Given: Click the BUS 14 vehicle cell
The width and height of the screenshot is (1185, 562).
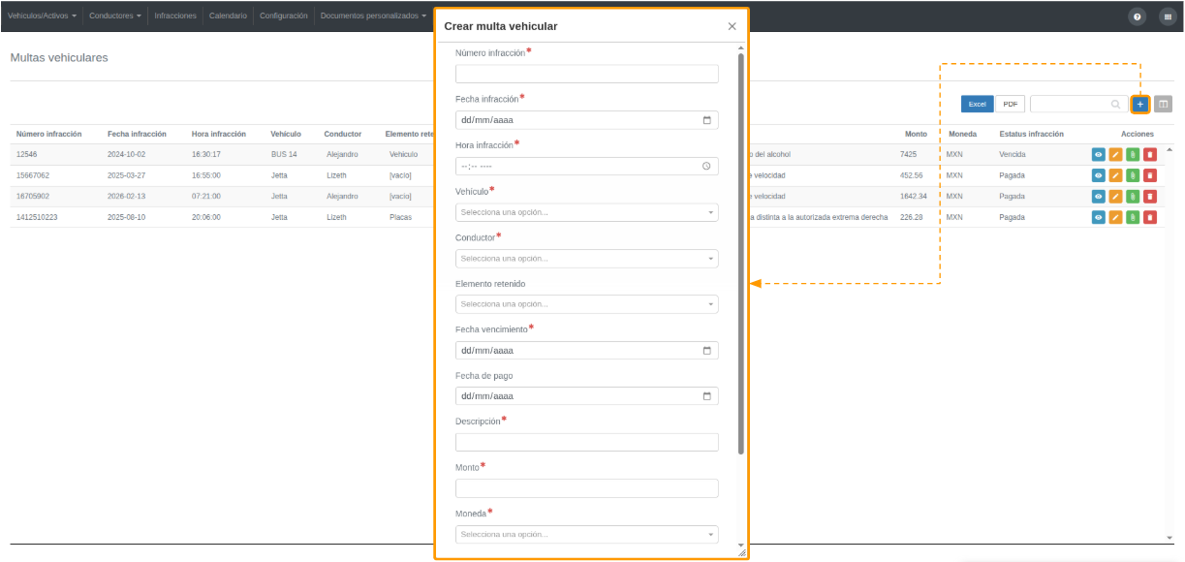Looking at the screenshot, I should click(284, 154).
